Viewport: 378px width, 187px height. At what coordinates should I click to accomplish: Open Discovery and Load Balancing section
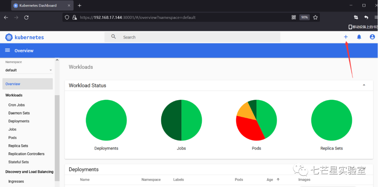[29, 172]
